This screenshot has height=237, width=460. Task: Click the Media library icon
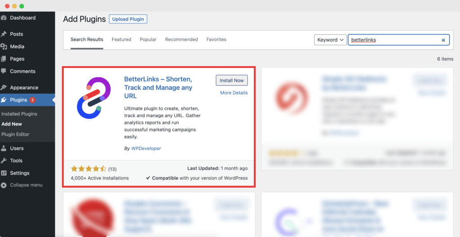click(x=4, y=47)
